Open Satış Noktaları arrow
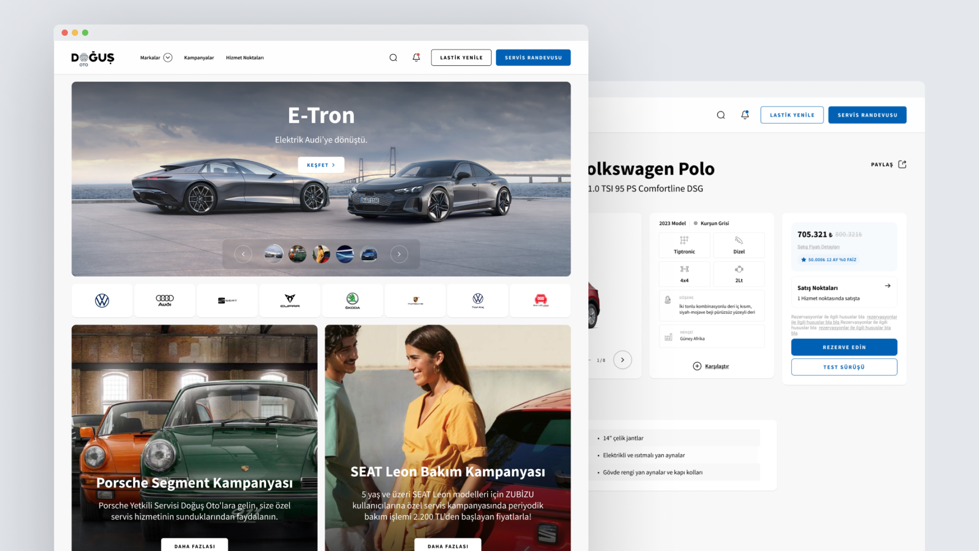 point(887,286)
